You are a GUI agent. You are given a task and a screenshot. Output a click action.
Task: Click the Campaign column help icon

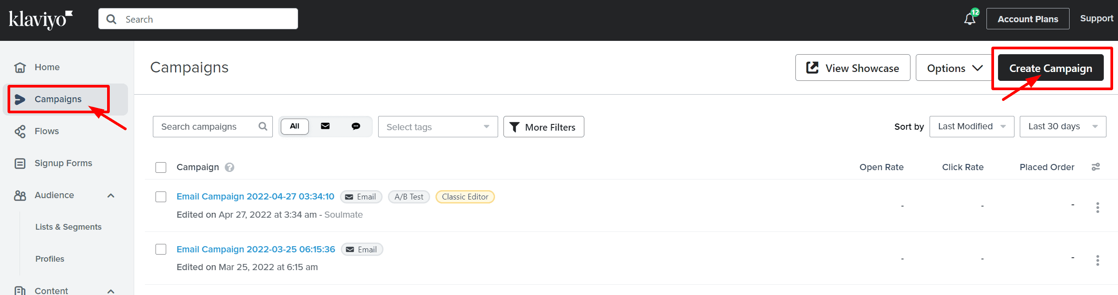[x=229, y=167]
